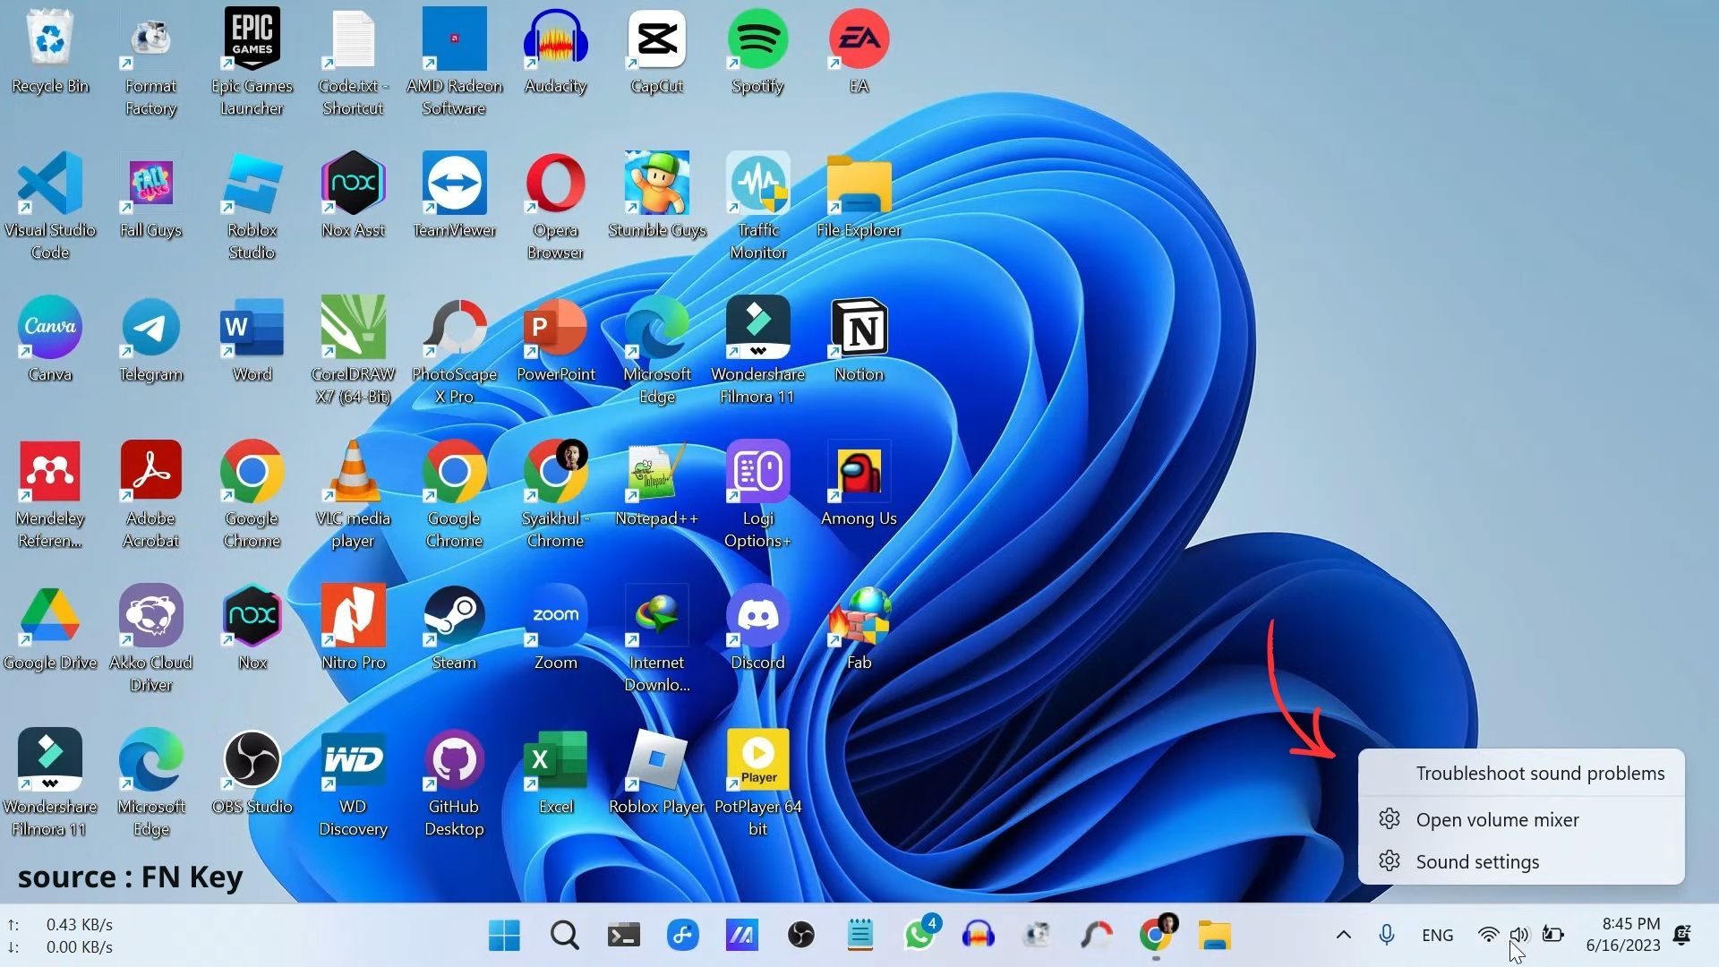Select the Epic Games Launcher icon
1719x967 pixels.
(252, 63)
